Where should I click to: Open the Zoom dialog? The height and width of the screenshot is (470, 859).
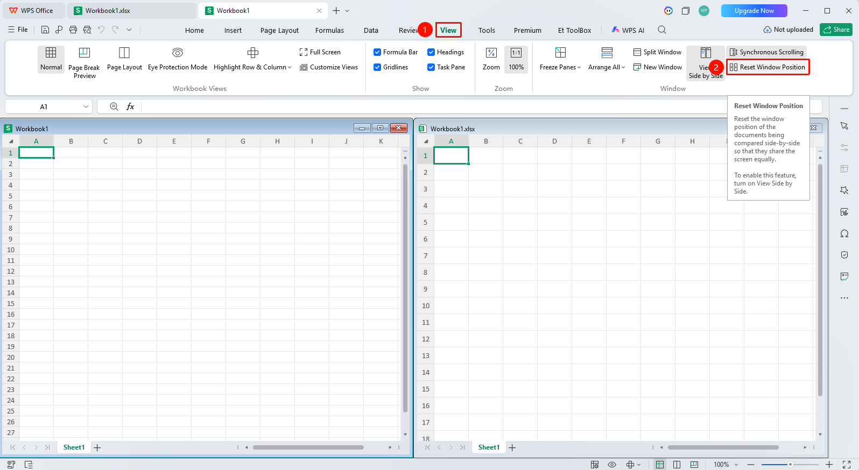pyautogui.click(x=491, y=59)
